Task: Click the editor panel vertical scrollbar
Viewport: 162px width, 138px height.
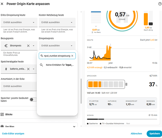Action: 81,91
